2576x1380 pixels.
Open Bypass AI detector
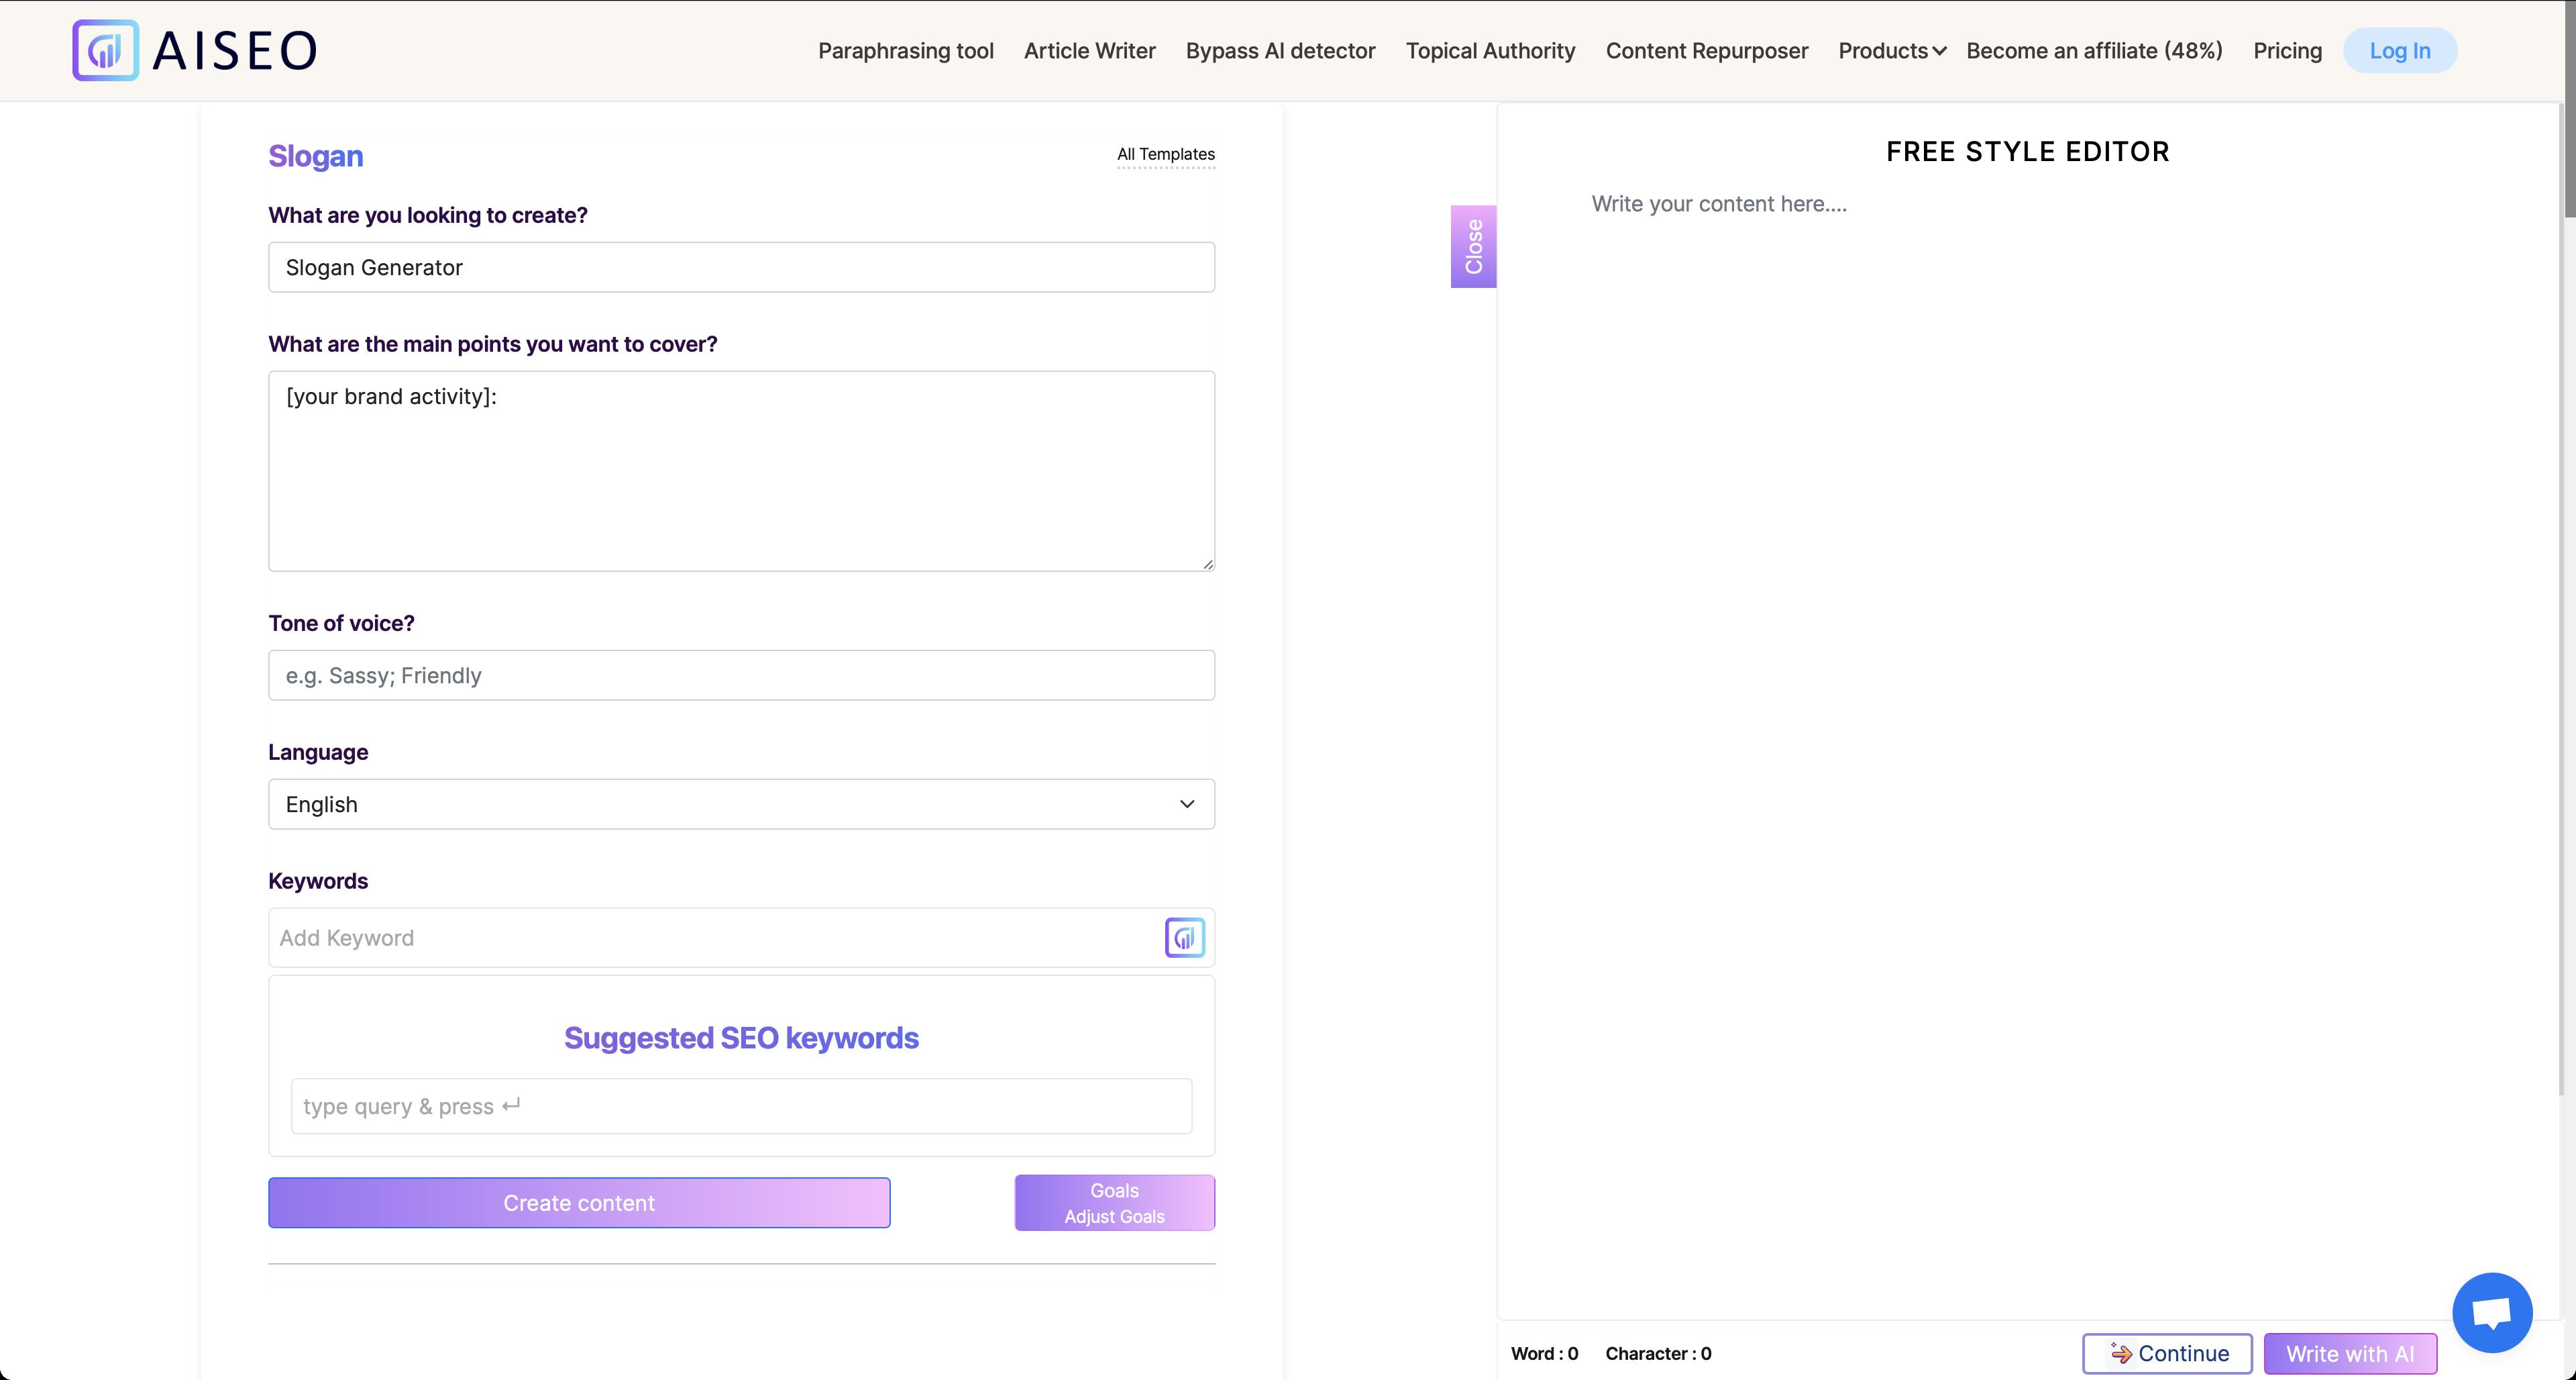(1280, 51)
